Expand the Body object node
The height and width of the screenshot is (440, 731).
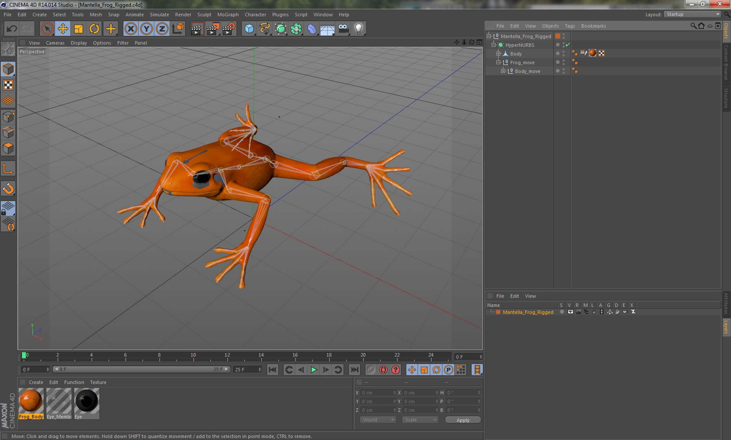pos(498,53)
